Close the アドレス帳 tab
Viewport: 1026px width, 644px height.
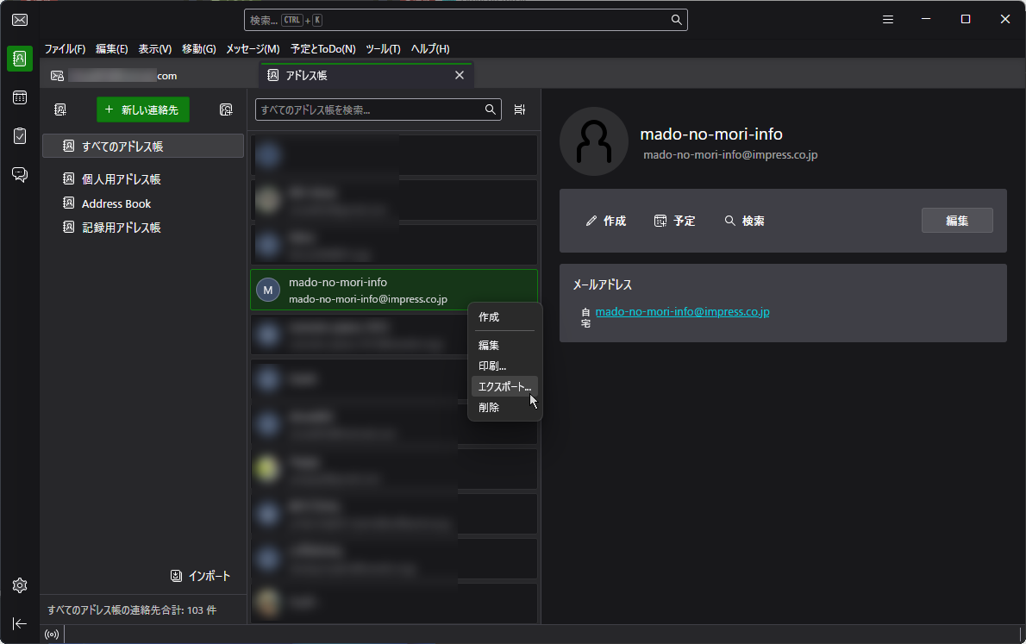coord(460,75)
